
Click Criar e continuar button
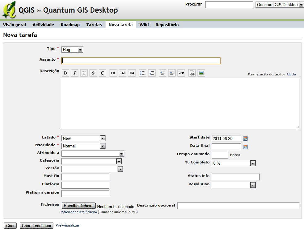coord(36,226)
